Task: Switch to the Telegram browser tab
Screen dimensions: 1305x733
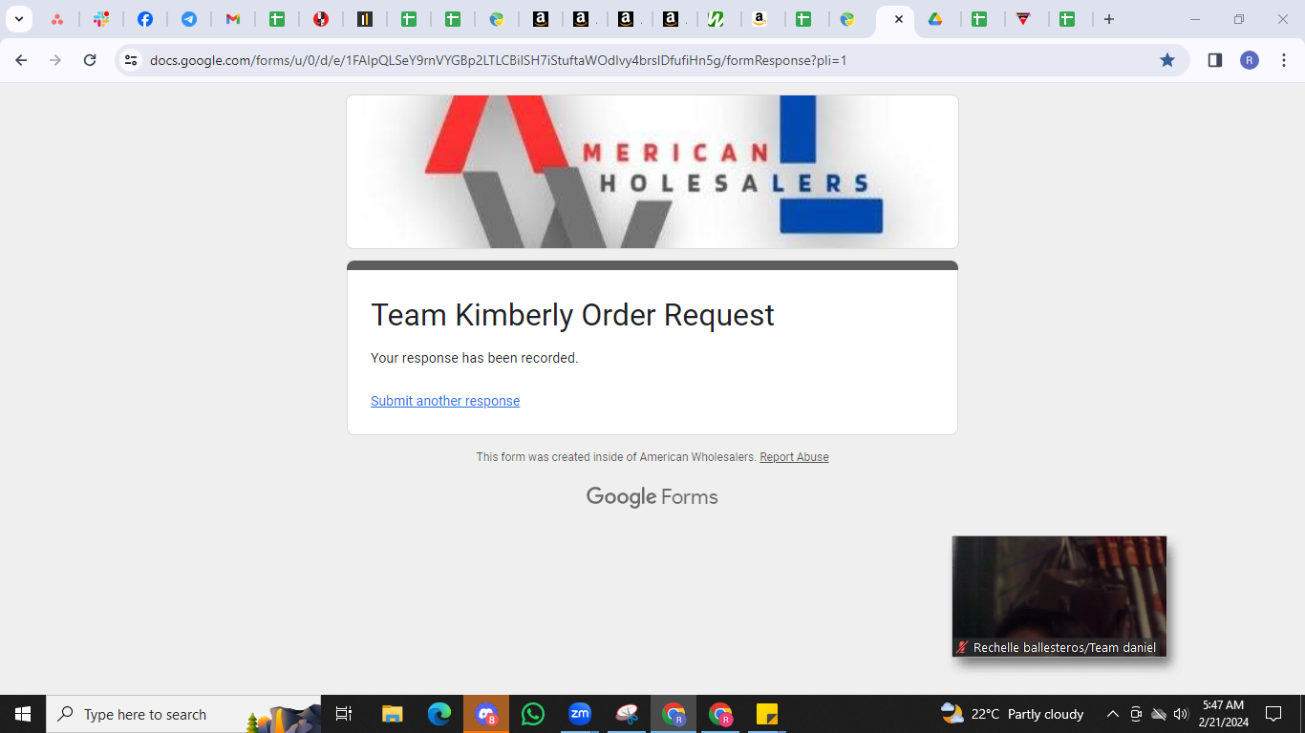Action: (189, 19)
